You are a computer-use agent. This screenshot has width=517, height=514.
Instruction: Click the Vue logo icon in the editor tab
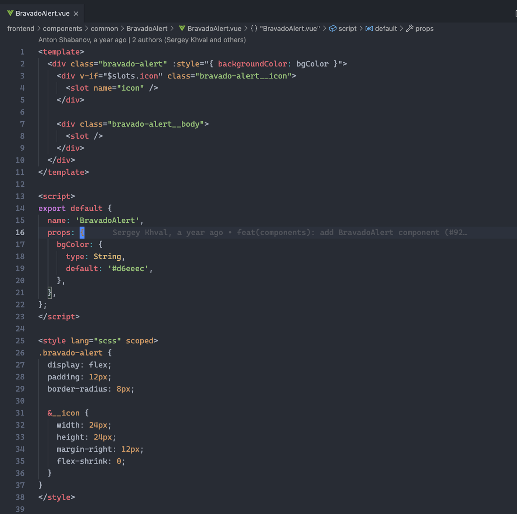click(x=10, y=13)
